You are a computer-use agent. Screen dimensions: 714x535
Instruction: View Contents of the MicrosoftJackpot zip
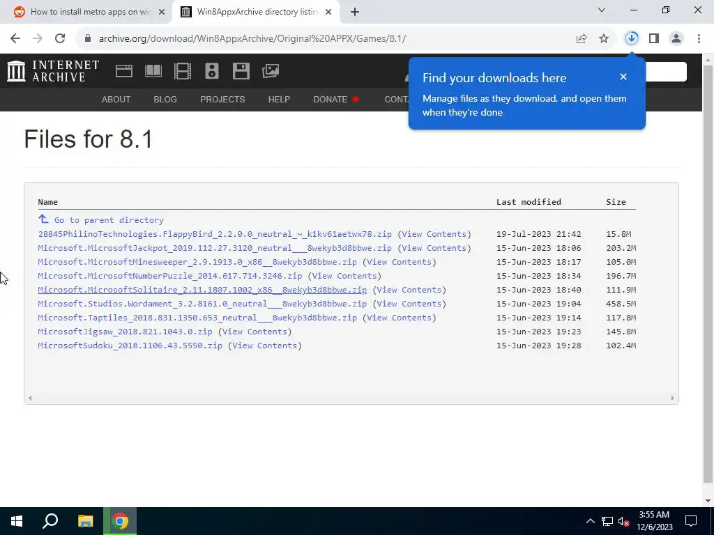[x=434, y=248]
